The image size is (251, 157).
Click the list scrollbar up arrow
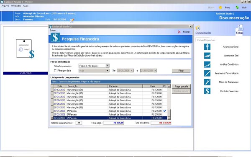pyautogui.click(x=169, y=86)
